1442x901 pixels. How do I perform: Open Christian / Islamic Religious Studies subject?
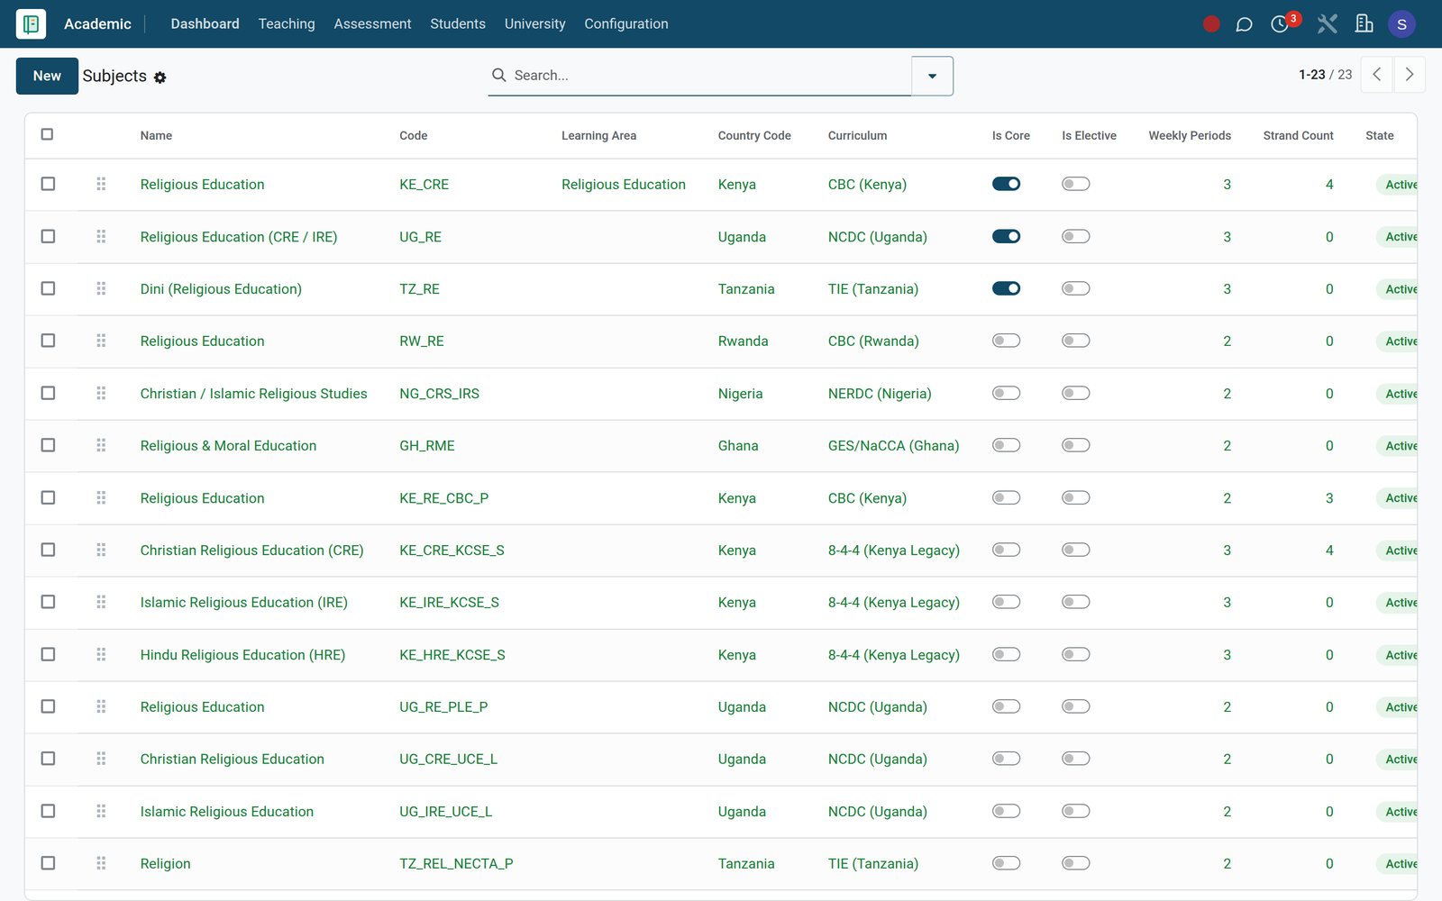point(253,394)
